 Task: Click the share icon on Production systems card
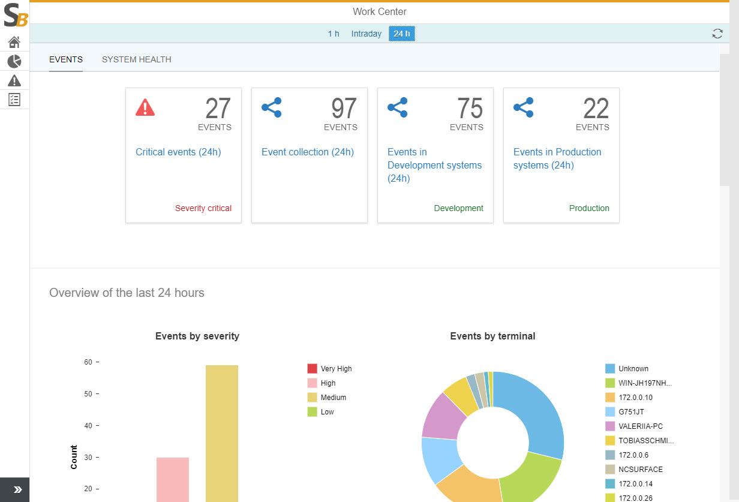point(524,107)
